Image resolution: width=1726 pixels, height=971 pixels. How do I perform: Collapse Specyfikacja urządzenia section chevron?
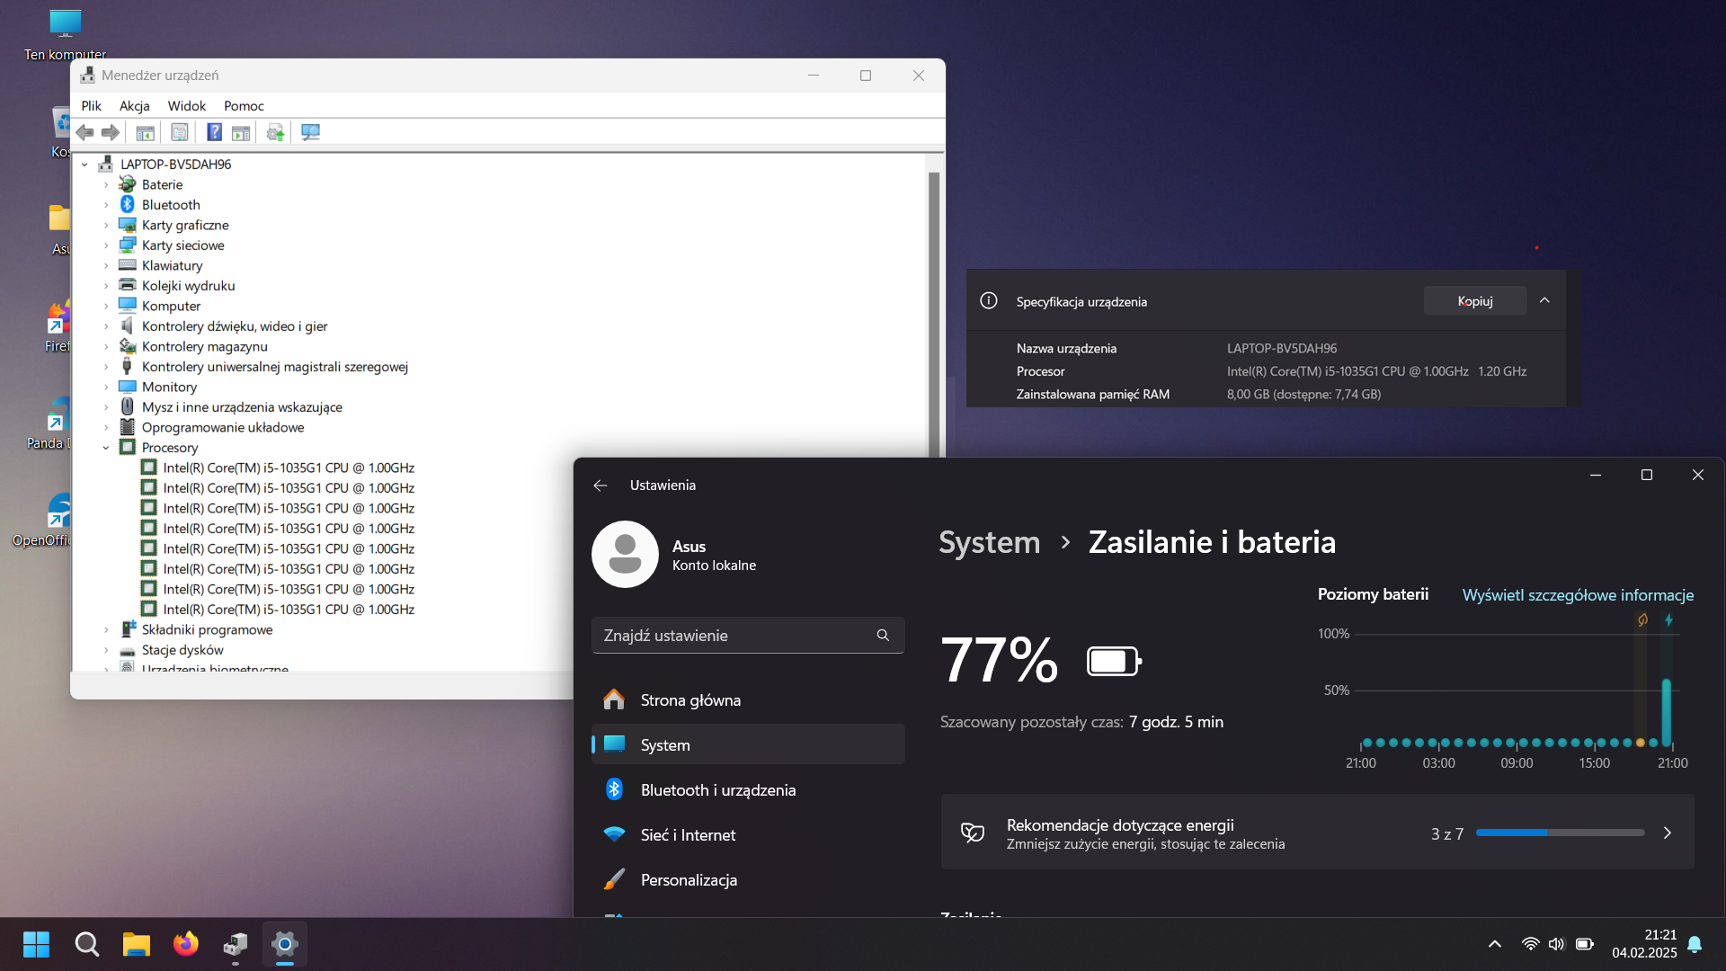point(1544,301)
